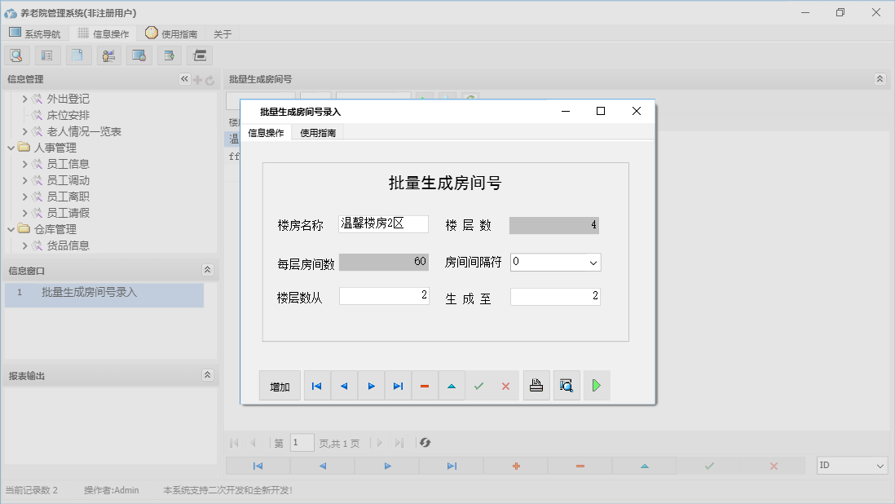The image size is (895, 504).
Task: Open the print icon in the dialog
Action: 536,385
